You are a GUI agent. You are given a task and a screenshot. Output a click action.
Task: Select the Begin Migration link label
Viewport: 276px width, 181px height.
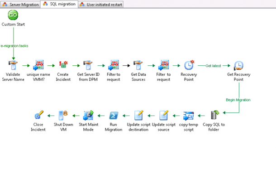pyautogui.click(x=238, y=100)
